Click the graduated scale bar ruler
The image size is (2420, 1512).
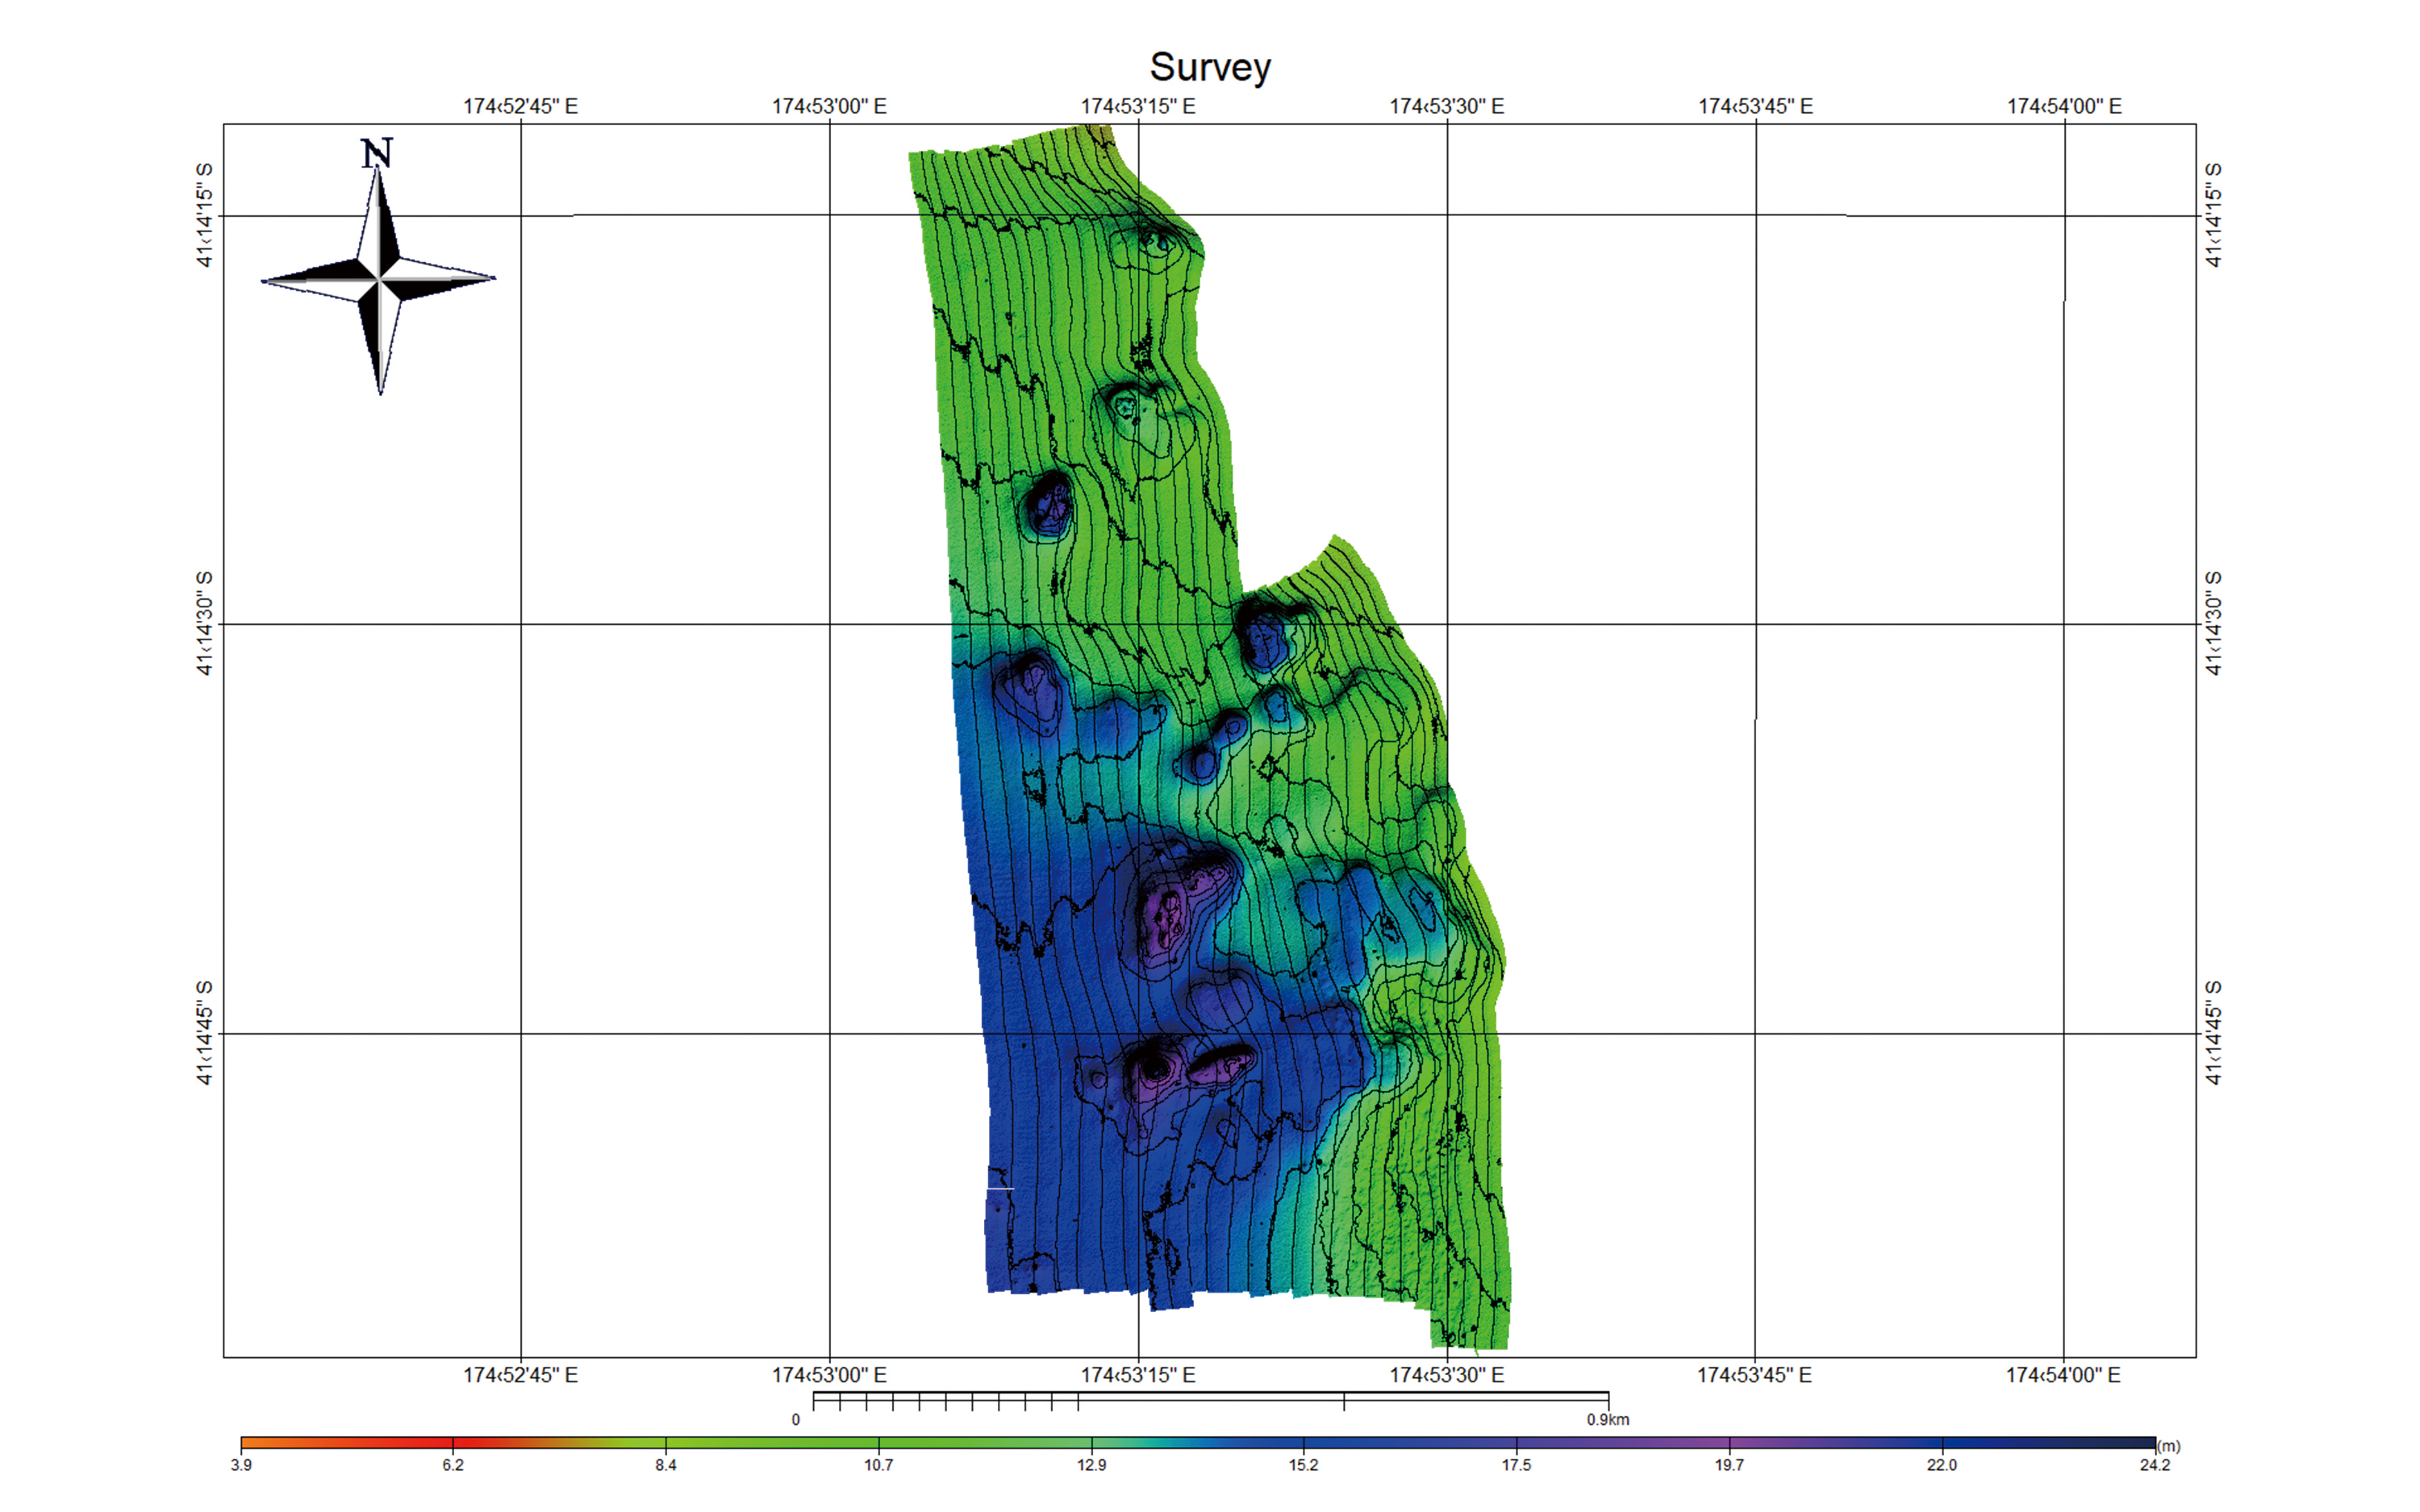coord(1211,1400)
